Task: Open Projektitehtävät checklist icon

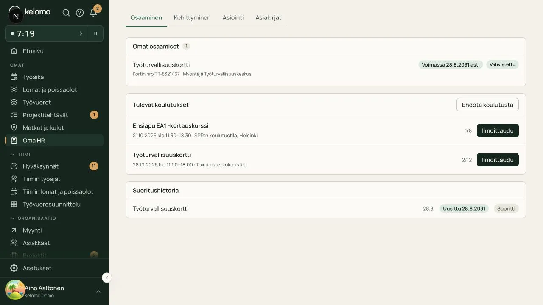Action: click(x=14, y=115)
